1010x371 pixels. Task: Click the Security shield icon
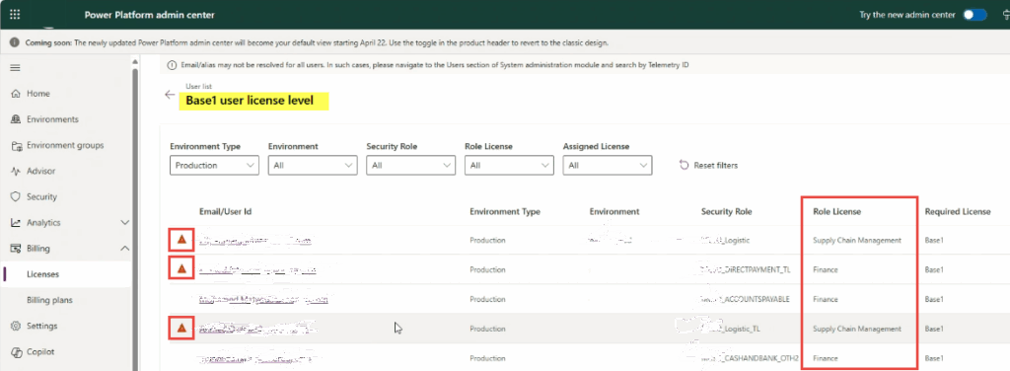(16, 196)
